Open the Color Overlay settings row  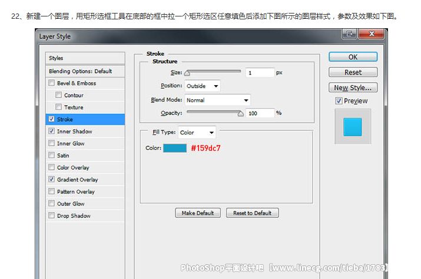[x=85, y=167]
